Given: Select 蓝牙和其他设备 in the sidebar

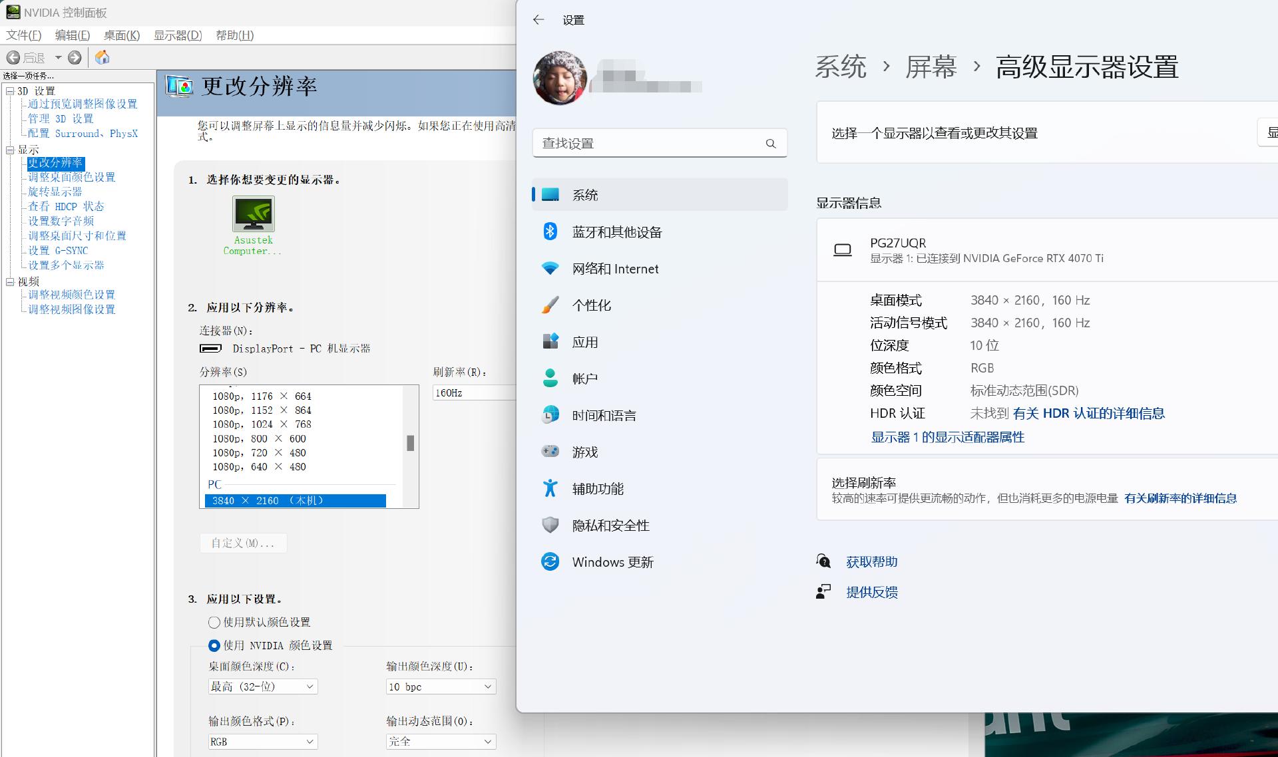Looking at the screenshot, I should [616, 231].
